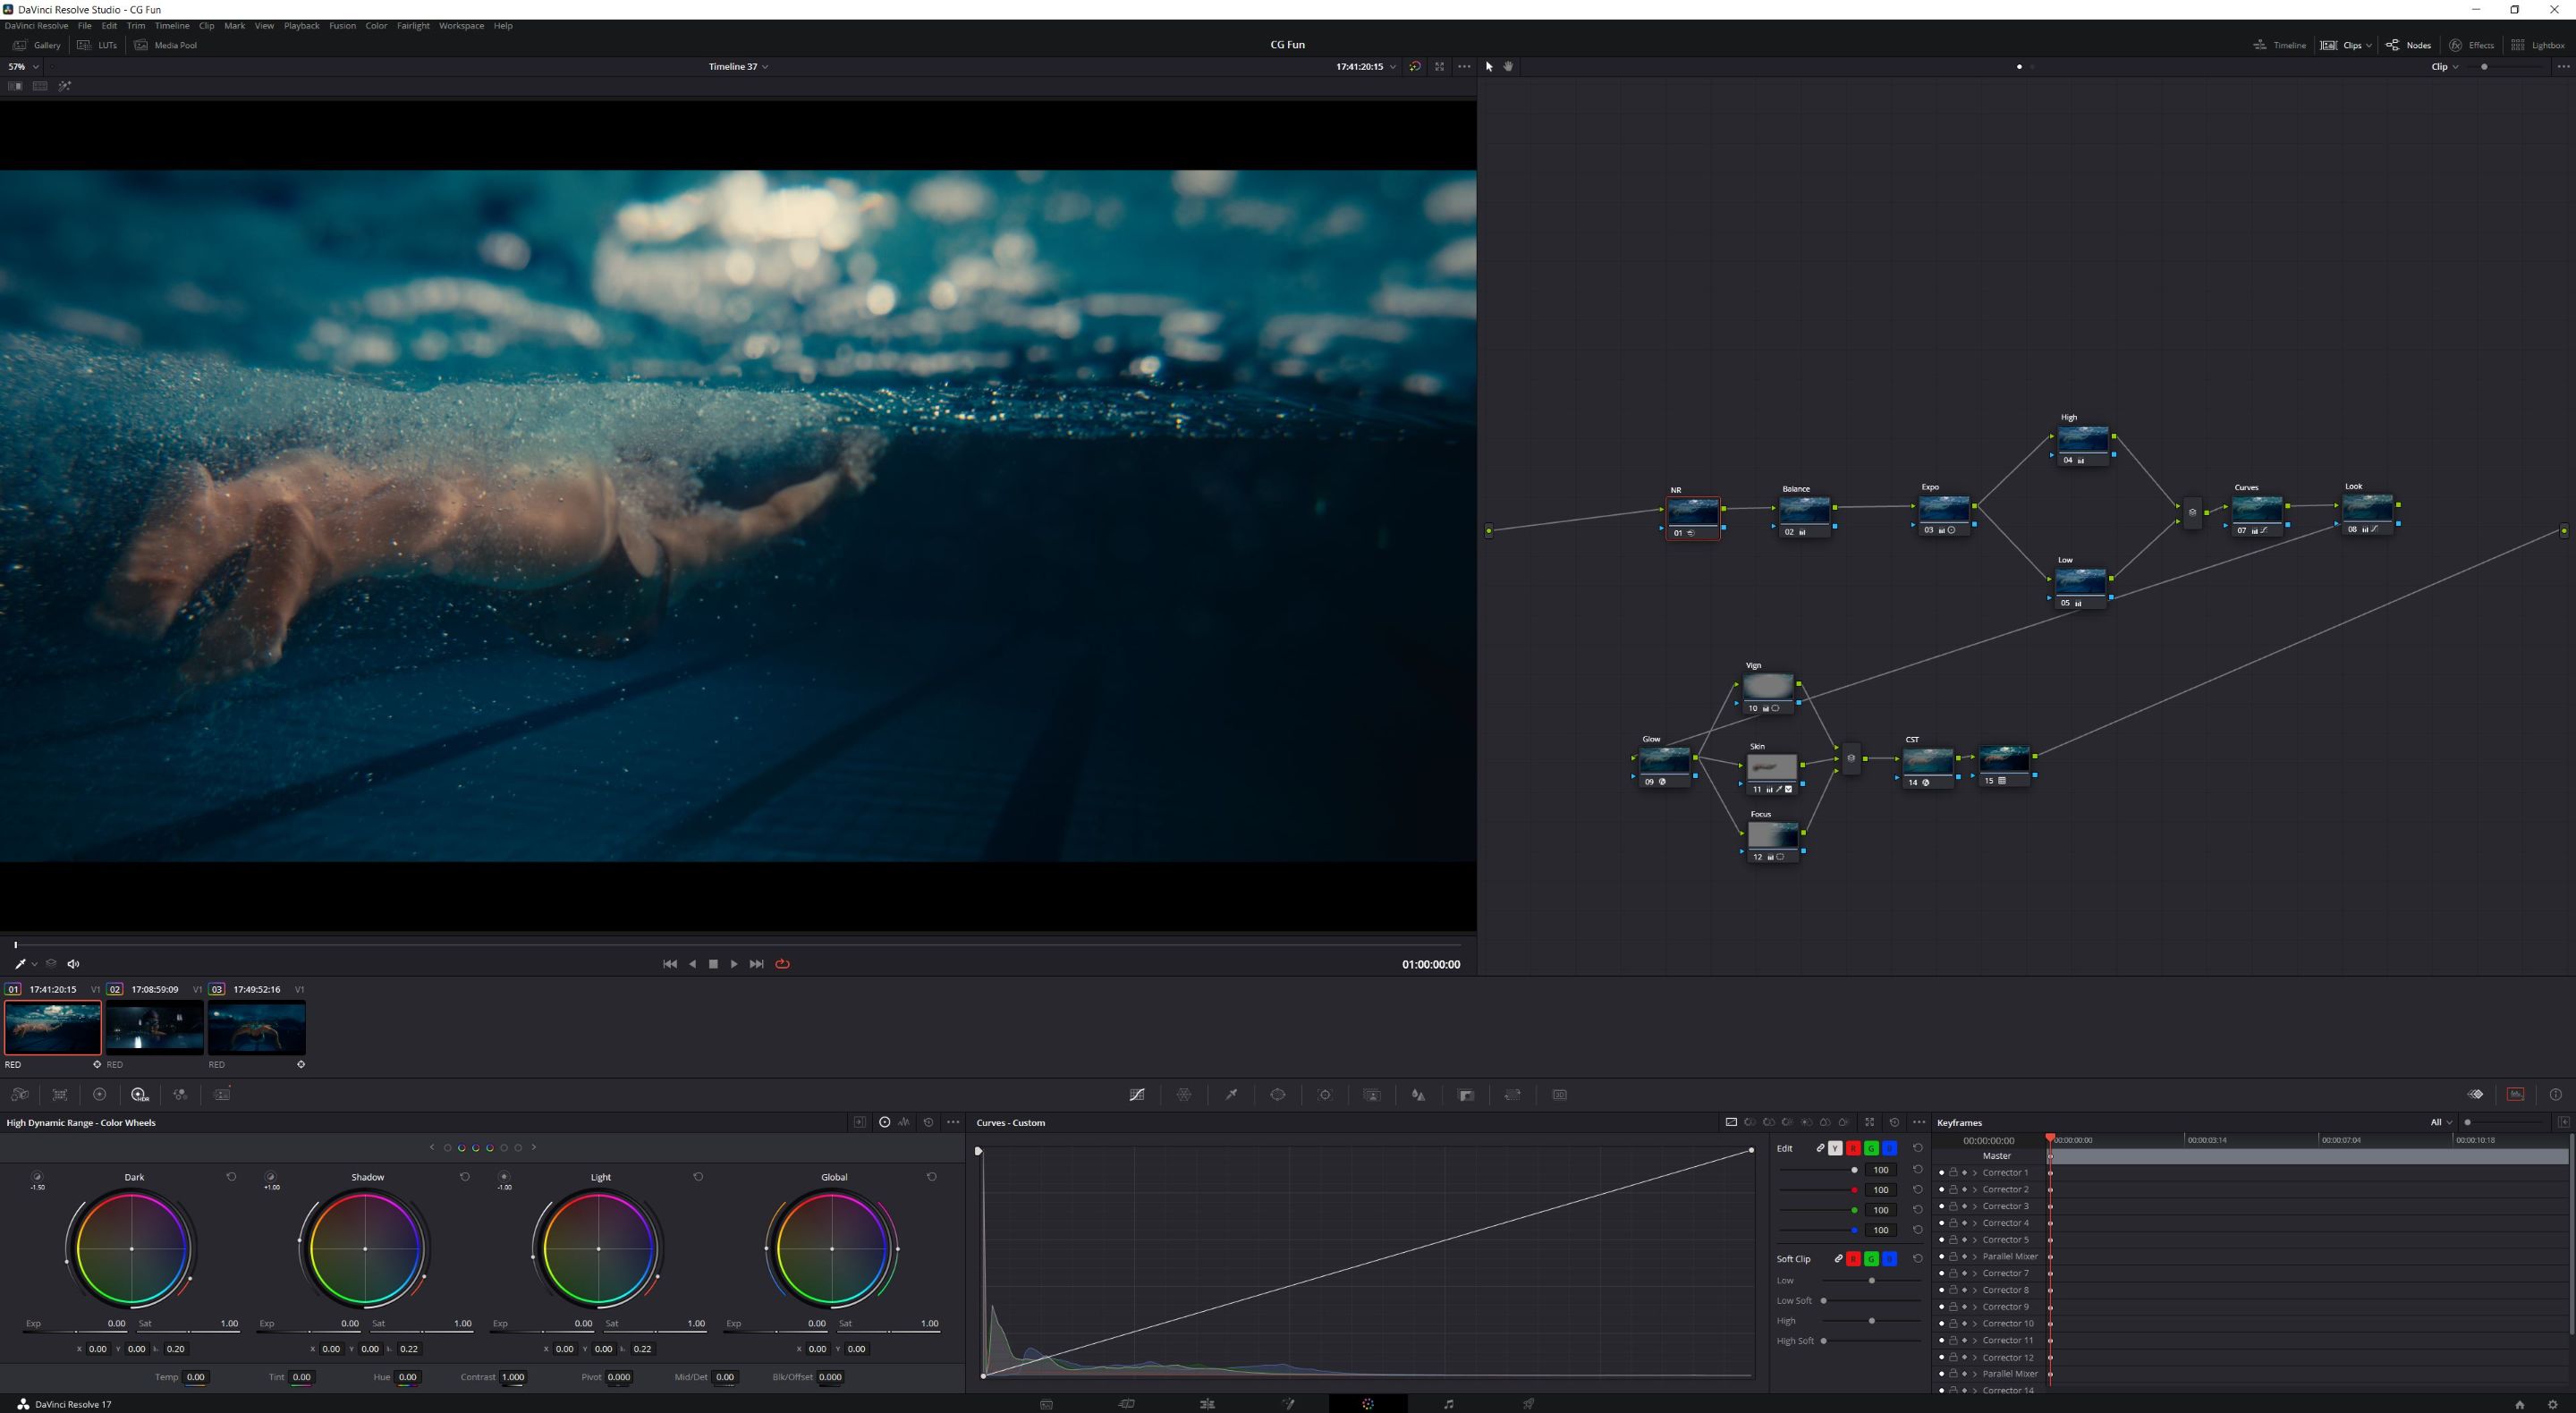
Task: Open the Effects library
Action: click(x=2471, y=45)
